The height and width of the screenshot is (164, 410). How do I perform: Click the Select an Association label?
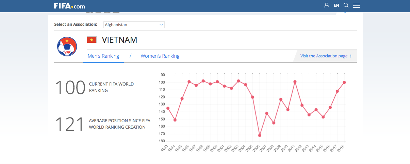click(76, 24)
